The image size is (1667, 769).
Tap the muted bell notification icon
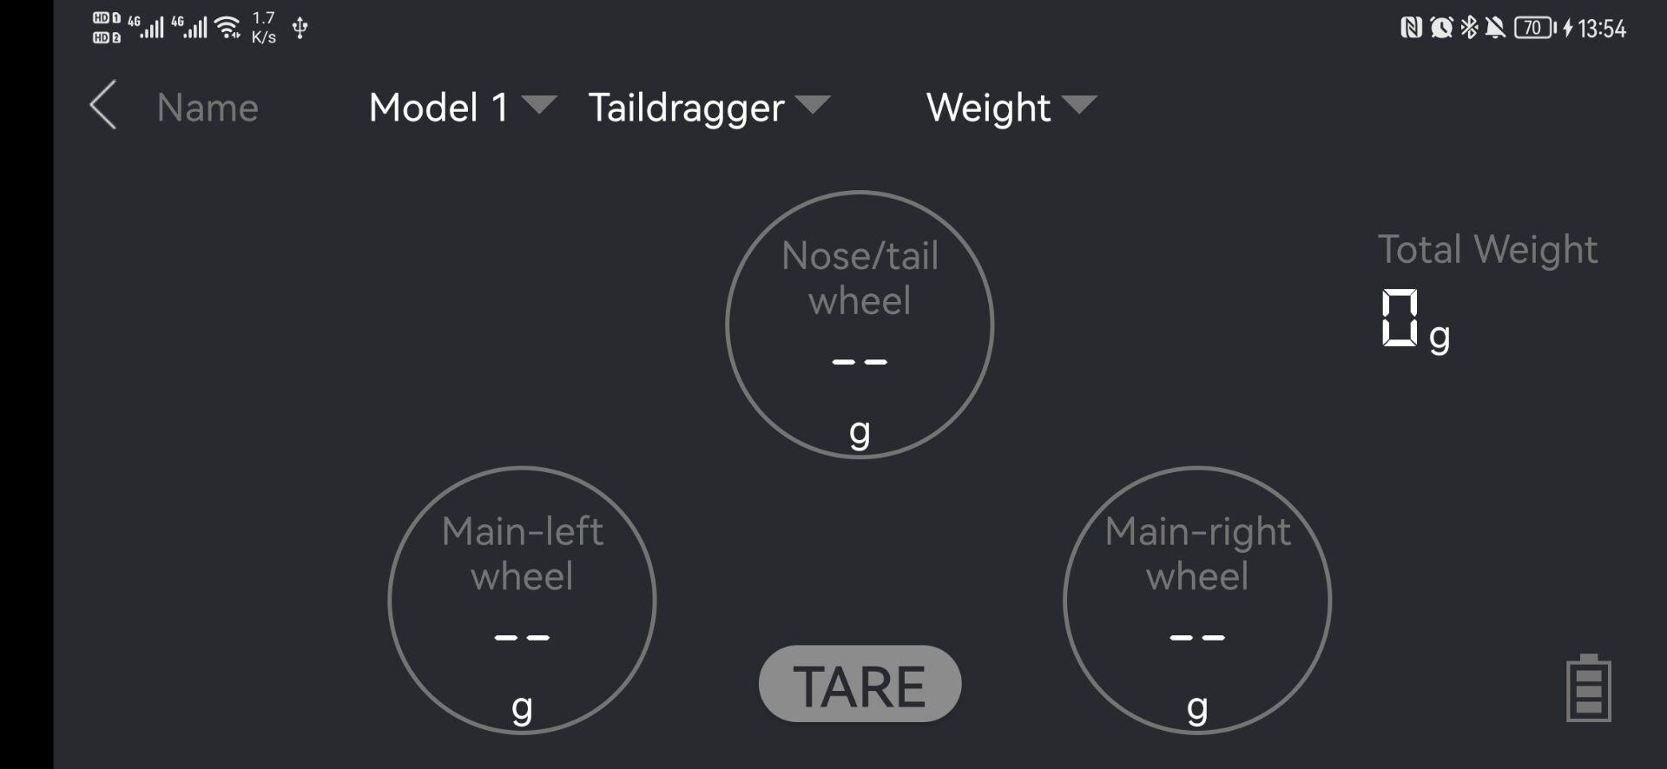point(1495,28)
